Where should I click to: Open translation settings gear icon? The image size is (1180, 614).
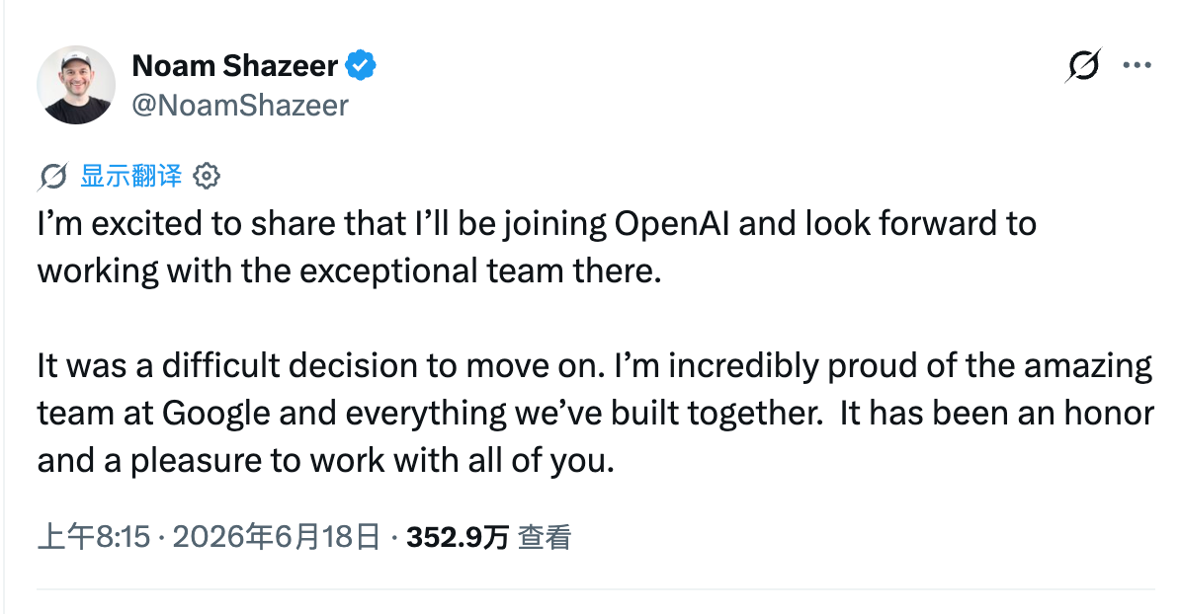point(207,177)
